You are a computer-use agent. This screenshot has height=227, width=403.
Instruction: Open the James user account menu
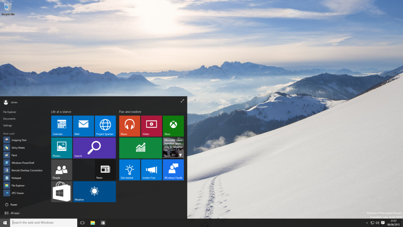tap(11, 102)
